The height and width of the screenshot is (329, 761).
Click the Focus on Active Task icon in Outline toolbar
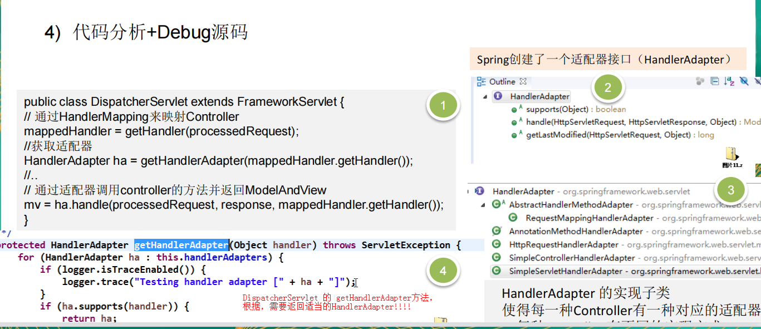[x=700, y=81]
